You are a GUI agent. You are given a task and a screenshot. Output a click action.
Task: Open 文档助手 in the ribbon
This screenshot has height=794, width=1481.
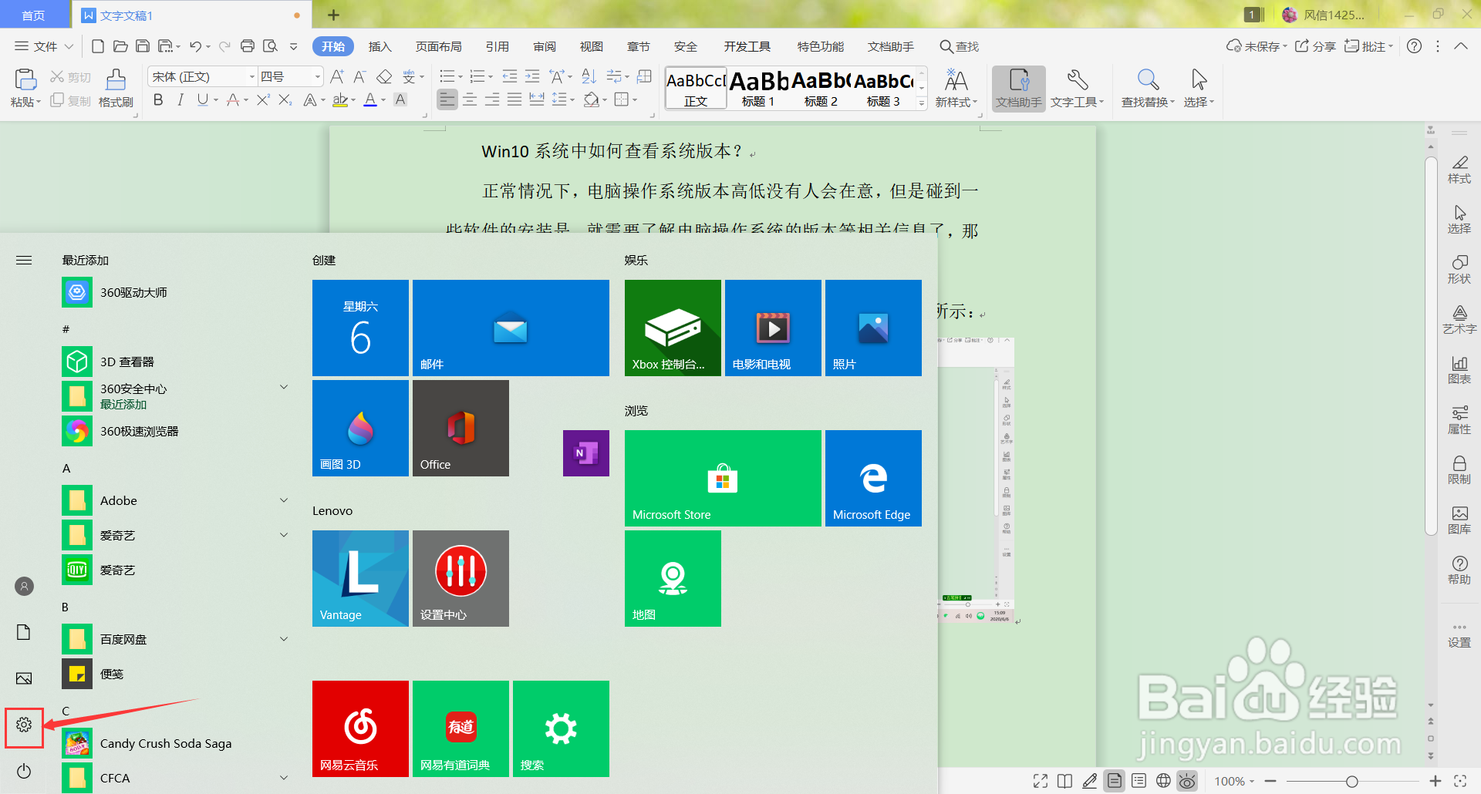click(x=1018, y=87)
